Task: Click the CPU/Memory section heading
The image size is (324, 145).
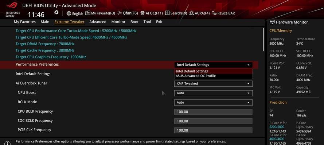Action: tap(281, 30)
